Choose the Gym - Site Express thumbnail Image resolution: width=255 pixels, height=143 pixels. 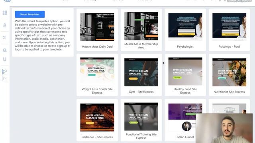[x=141, y=72]
